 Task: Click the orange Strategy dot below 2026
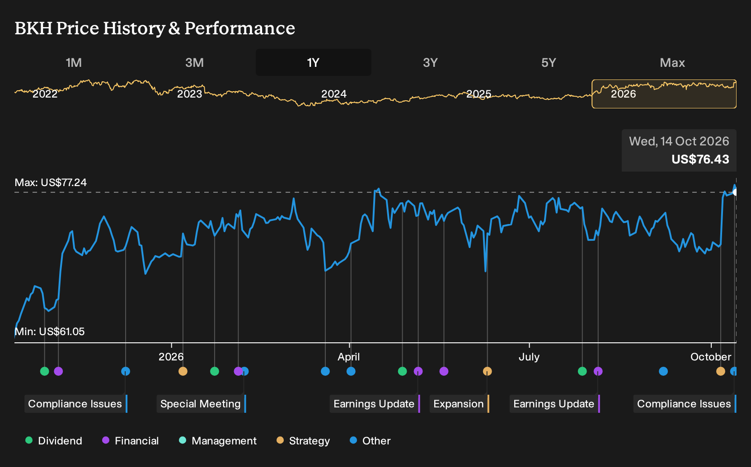183,371
